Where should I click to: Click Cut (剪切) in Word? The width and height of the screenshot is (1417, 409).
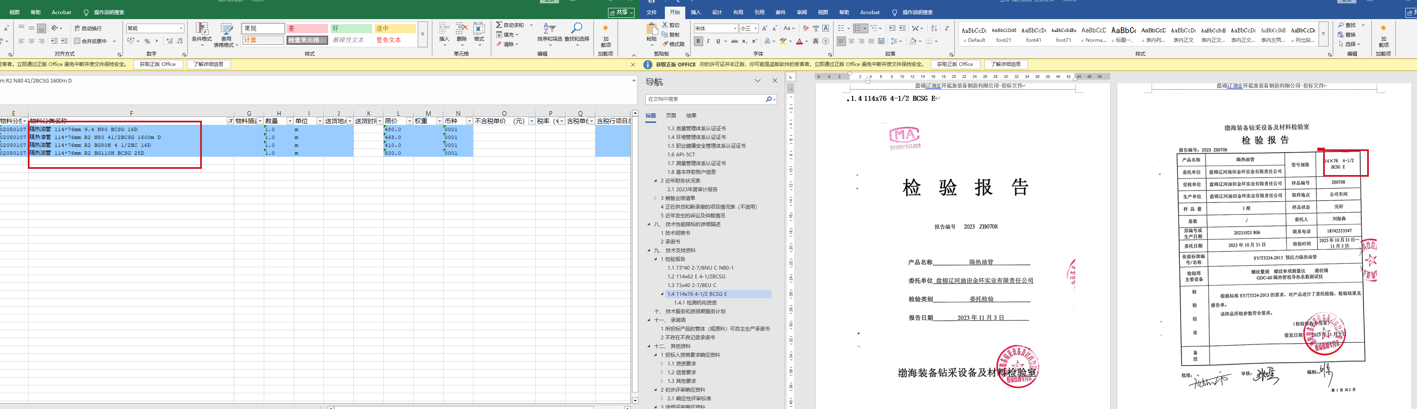[x=671, y=25]
